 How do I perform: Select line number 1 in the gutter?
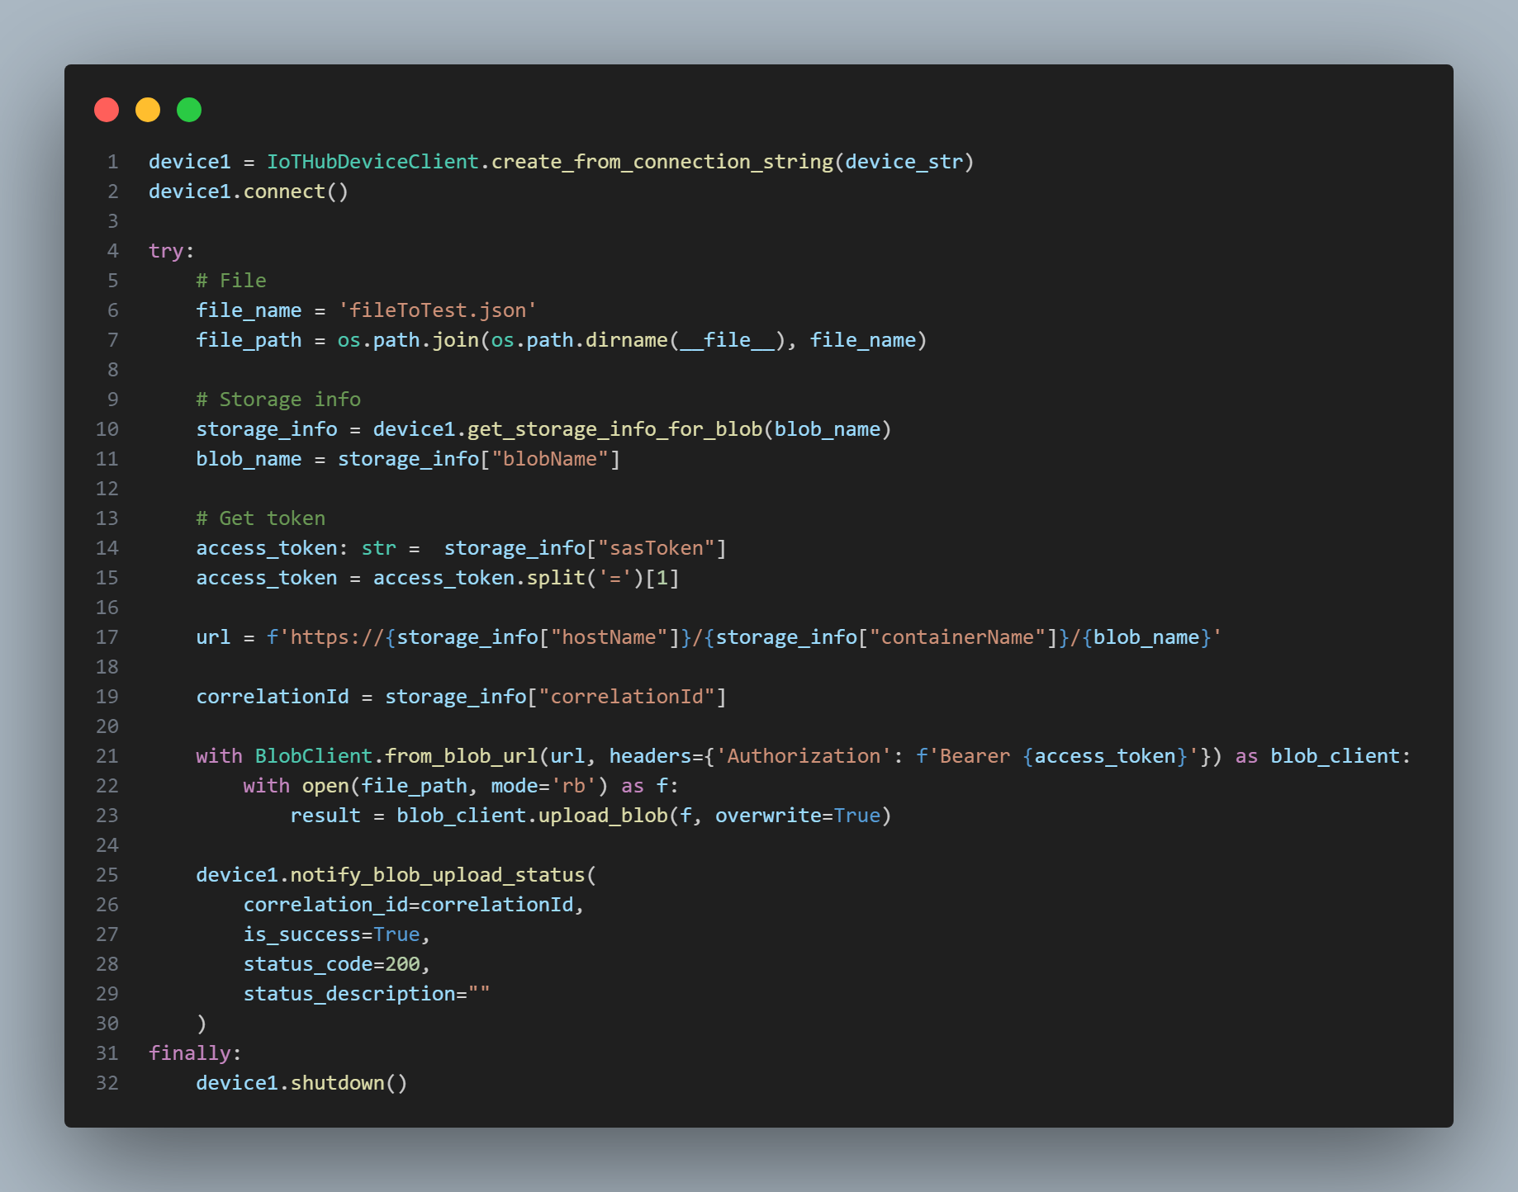[x=112, y=162]
